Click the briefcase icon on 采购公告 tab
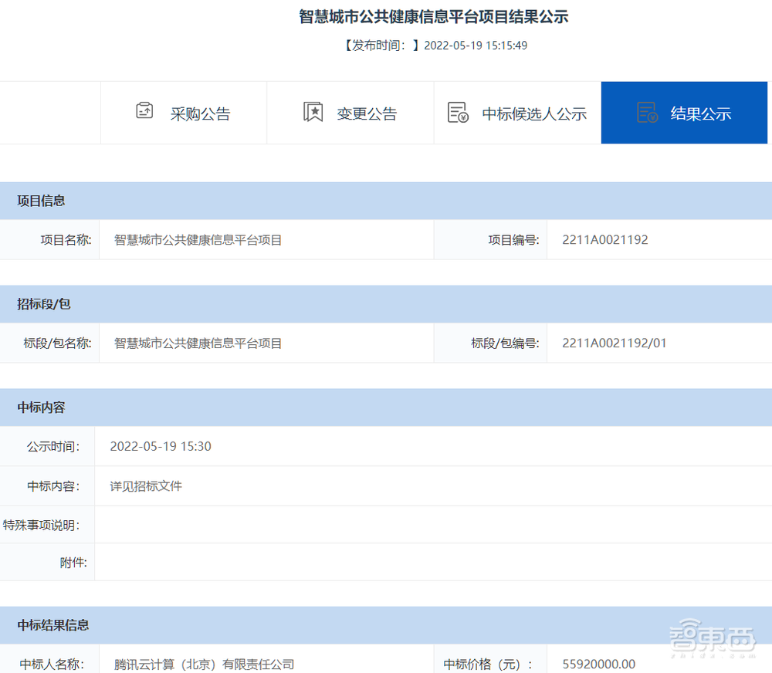This screenshot has height=673, width=772. 144,112
